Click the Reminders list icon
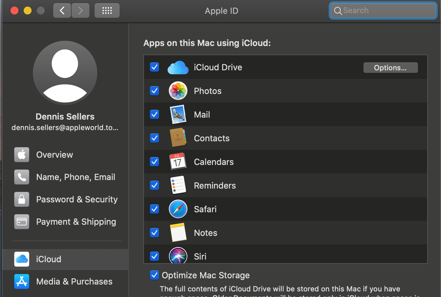 (178, 185)
